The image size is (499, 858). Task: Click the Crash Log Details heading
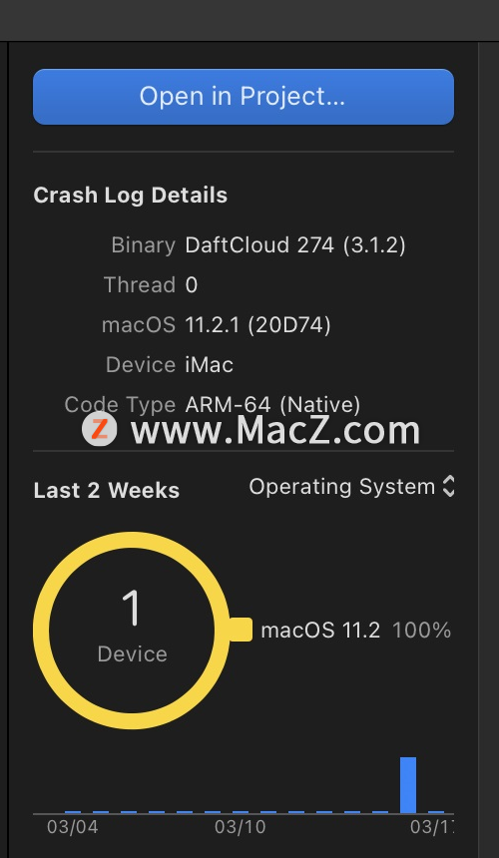point(130,196)
